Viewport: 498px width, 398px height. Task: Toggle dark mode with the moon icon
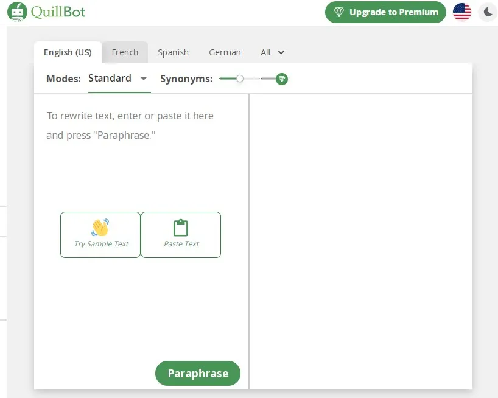click(488, 12)
